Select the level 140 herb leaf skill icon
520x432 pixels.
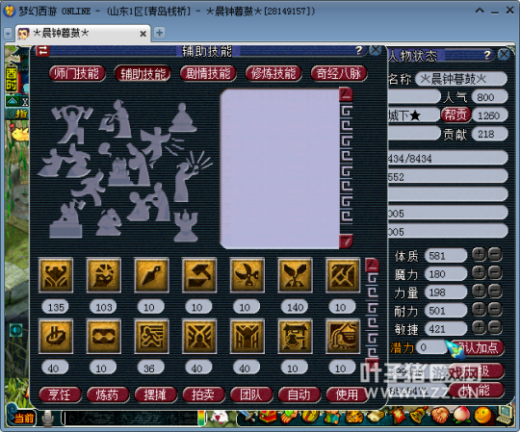click(x=295, y=275)
